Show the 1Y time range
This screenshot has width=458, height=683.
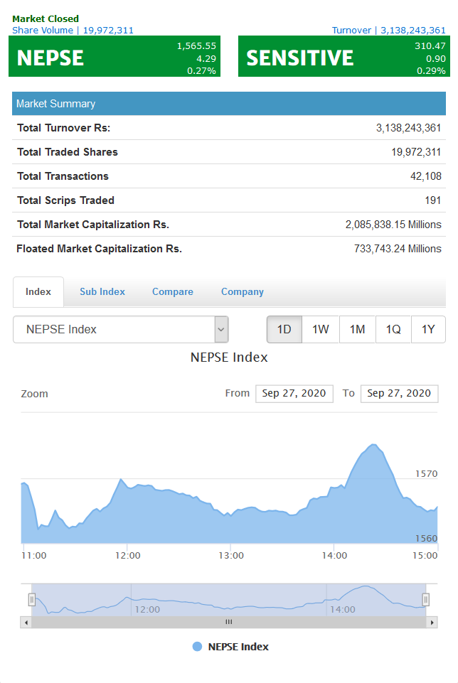pos(428,329)
